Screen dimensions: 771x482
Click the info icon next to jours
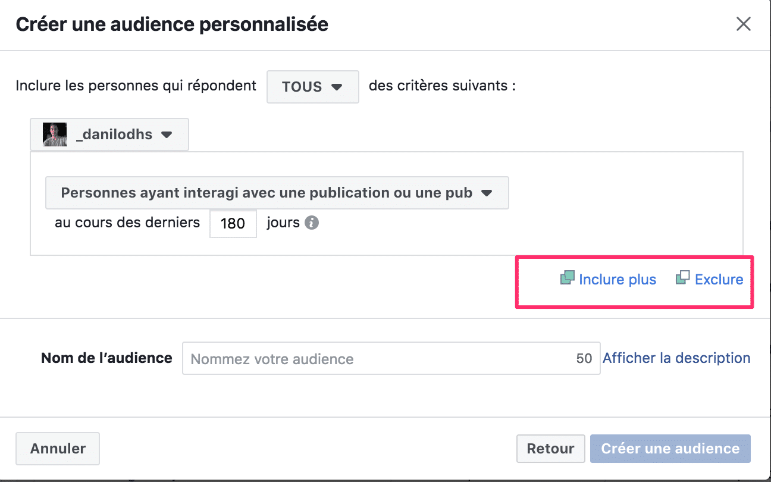tap(312, 223)
